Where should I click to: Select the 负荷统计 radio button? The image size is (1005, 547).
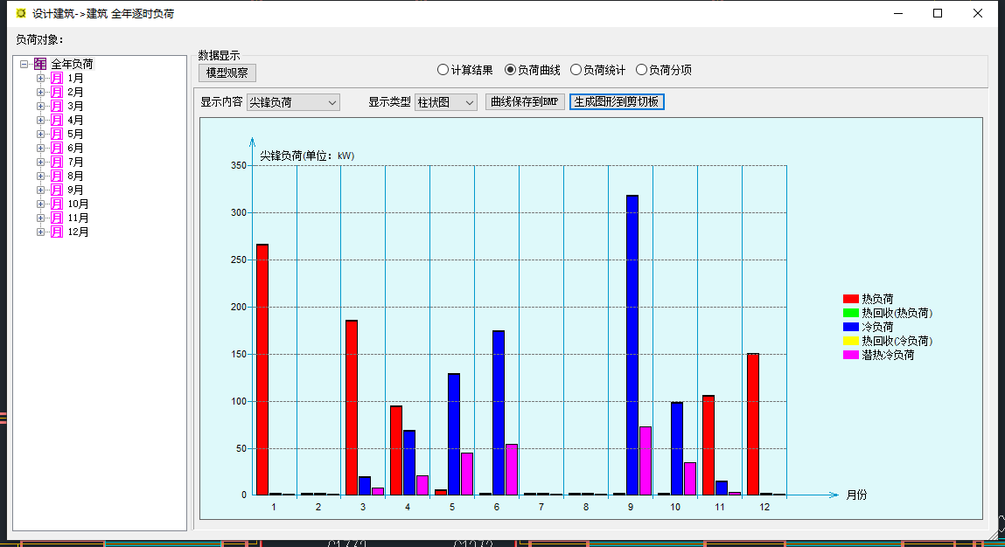[576, 70]
